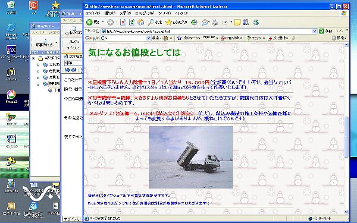This screenshot has height=223, width=357.
Task: Go to the Home page icon
Action: (140, 22)
